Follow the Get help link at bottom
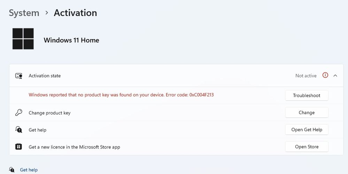 pyautogui.click(x=29, y=170)
